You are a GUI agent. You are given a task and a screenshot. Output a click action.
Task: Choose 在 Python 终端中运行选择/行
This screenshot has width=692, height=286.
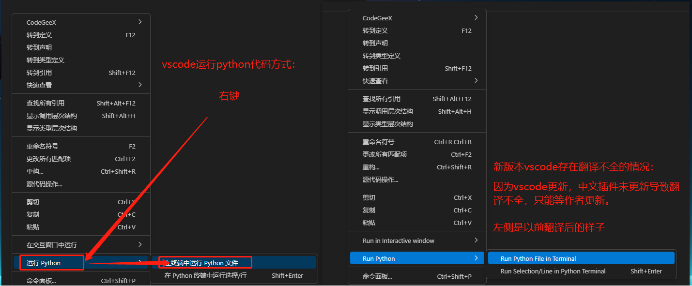coord(234,275)
